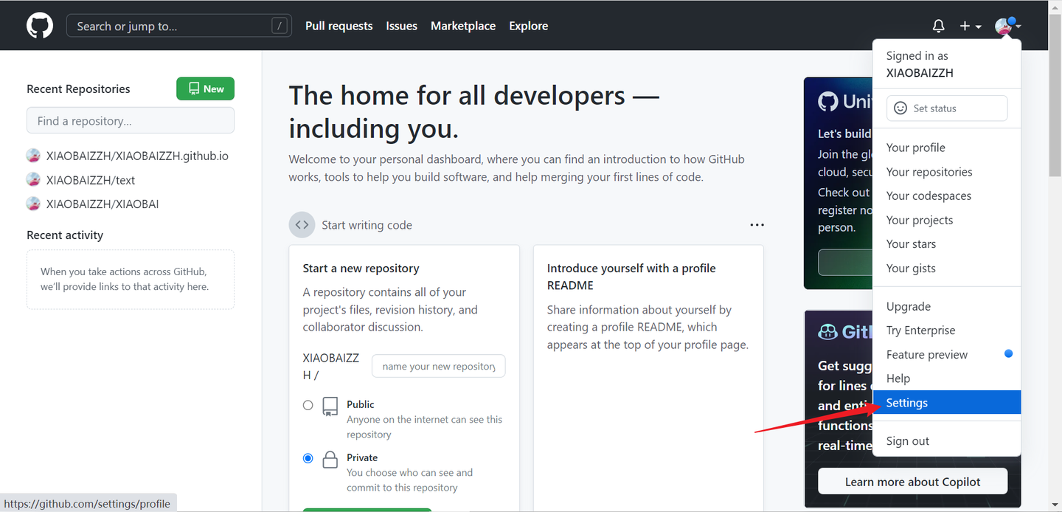Click the Set status button
The width and height of the screenshot is (1062, 512).
947,108
